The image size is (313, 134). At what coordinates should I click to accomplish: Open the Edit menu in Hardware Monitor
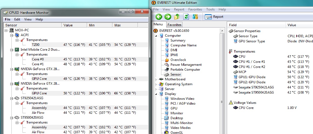pos(17,19)
